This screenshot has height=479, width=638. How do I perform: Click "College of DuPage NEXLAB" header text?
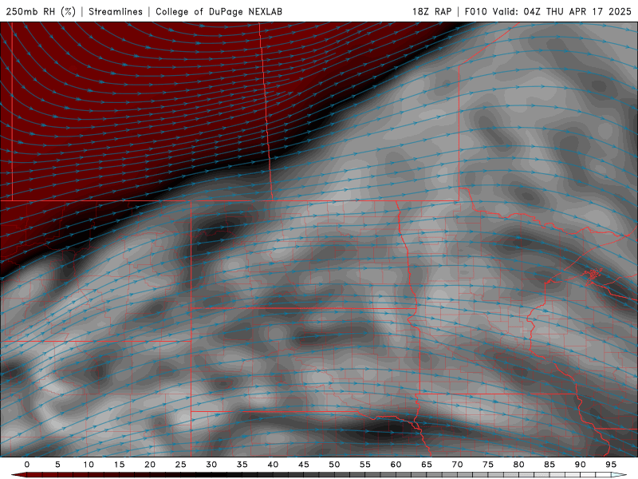coord(219,11)
